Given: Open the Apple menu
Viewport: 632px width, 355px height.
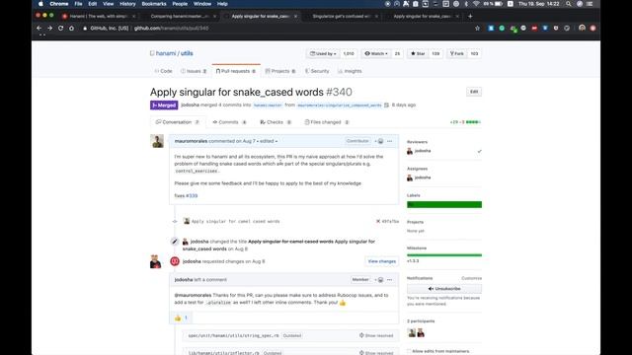Looking at the screenshot, I should pyautogui.click(x=40, y=4).
